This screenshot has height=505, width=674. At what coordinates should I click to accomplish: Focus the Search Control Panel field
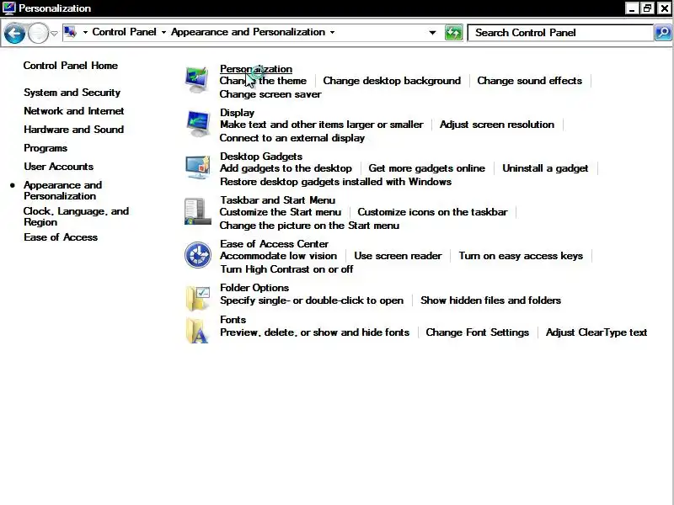[559, 33]
